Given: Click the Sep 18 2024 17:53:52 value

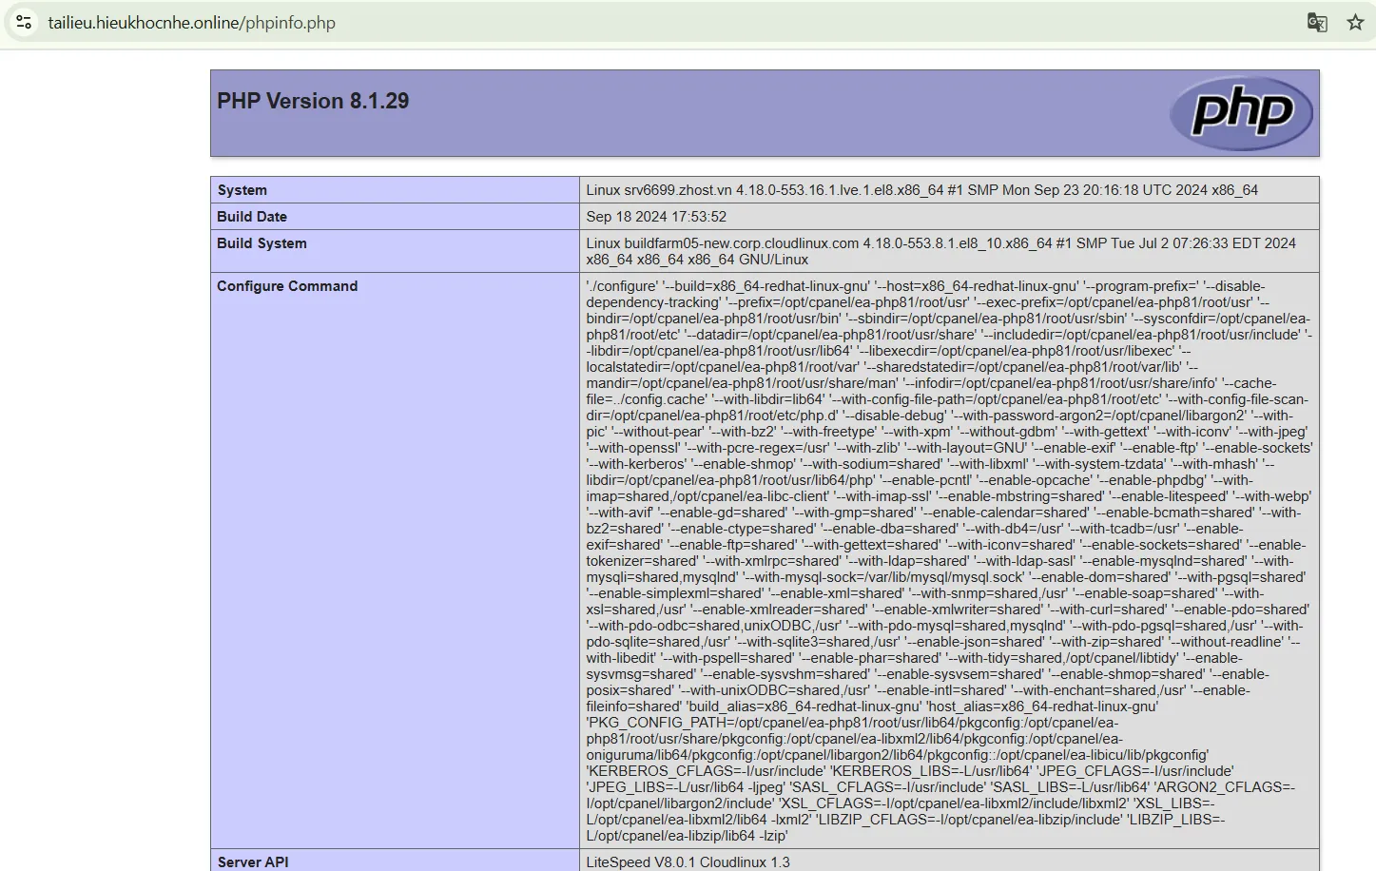Looking at the screenshot, I should click(x=656, y=217).
